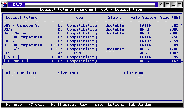Click the empty Disk Partition panel
Screen dimensions: 184x108
(x=92, y=88)
